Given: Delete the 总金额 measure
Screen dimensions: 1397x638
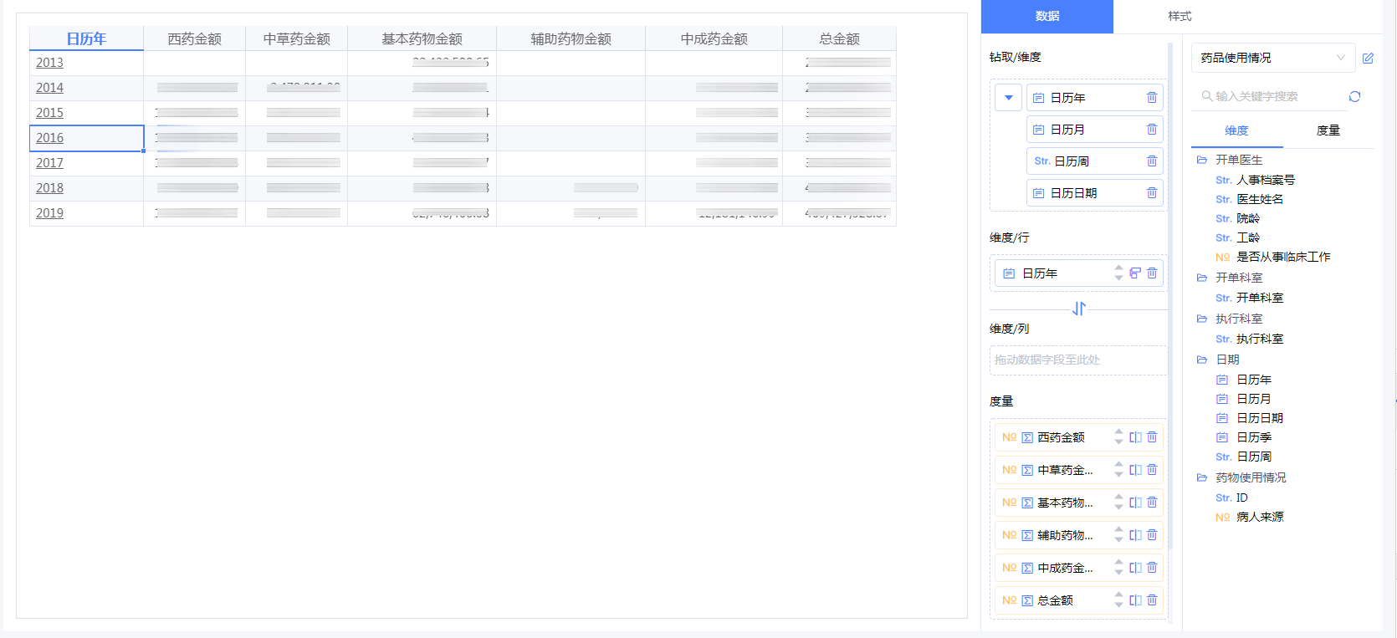Looking at the screenshot, I should point(1152,600).
